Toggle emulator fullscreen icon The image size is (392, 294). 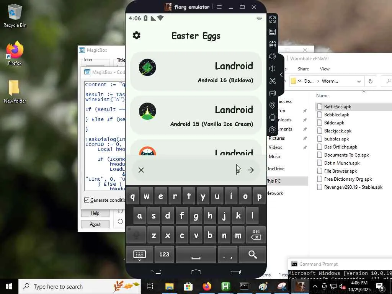point(273,19)
